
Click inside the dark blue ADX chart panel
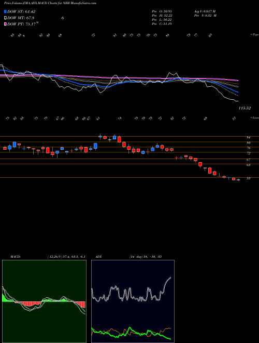pyautogui.click(x=133, y=301)
